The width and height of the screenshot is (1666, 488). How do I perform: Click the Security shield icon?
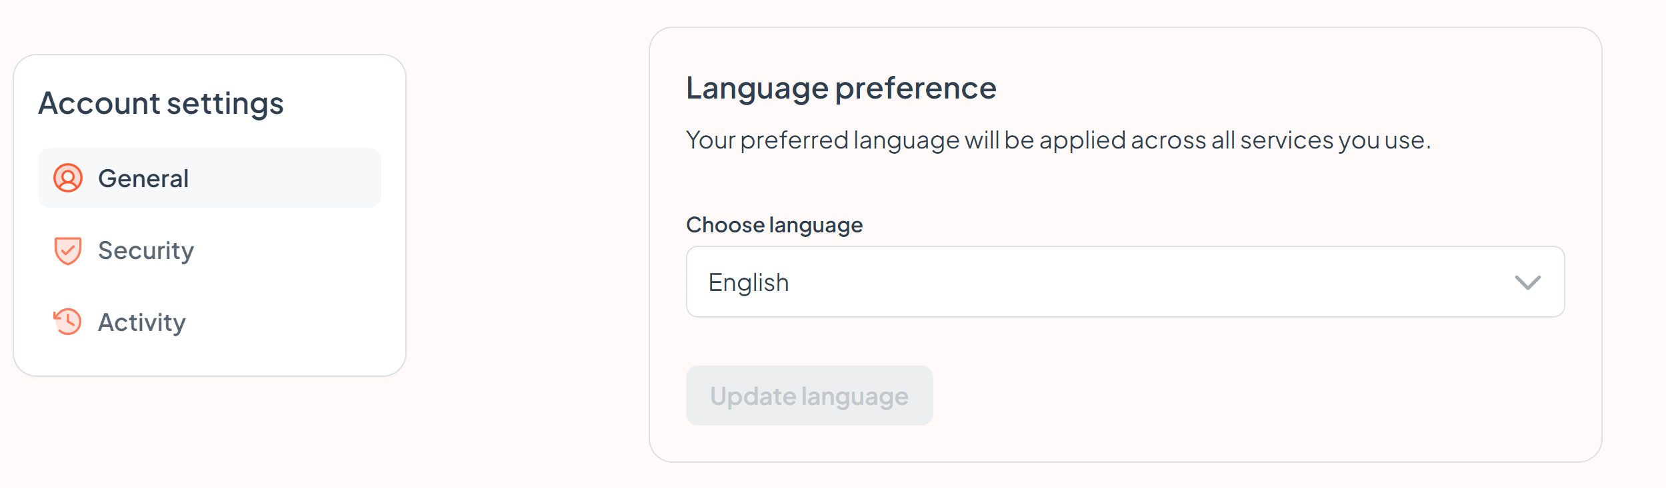point(68,251)
